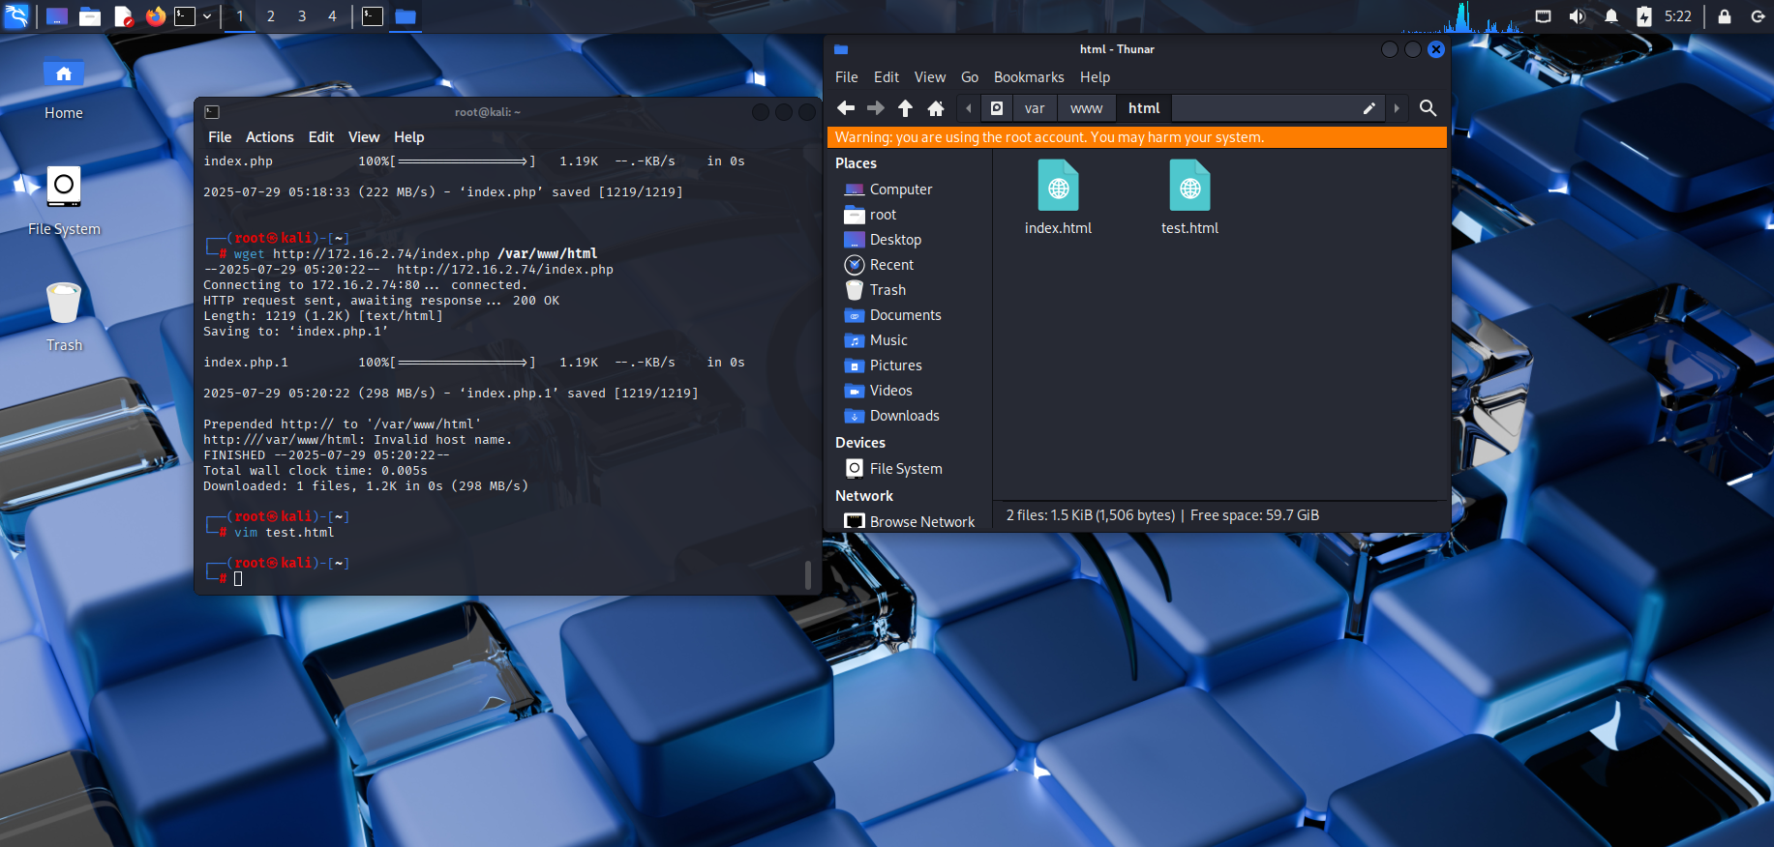Open Thunar File menu
The height and width of the screenshot is (847, 1774).
tap(847, 77)
